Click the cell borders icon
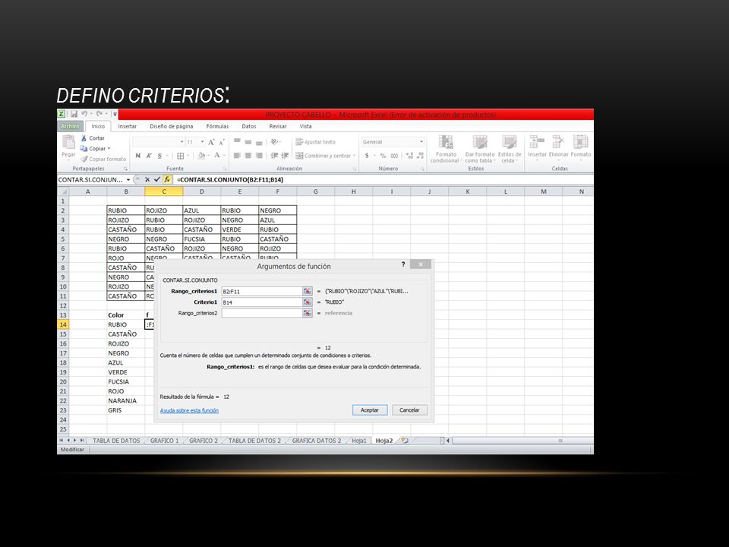Viewport: 729px width, 547px height. (181, 156)
